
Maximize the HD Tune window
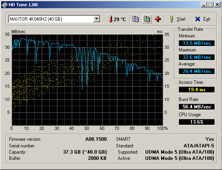coord(210,5)
